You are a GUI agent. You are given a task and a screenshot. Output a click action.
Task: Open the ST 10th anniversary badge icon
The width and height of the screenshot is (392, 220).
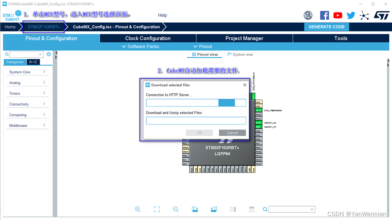tap(308, 15)
